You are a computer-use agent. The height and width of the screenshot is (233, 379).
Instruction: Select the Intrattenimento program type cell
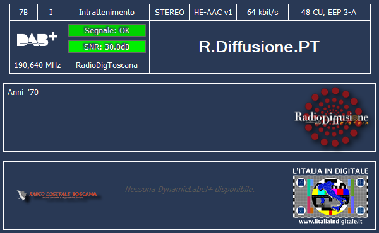(107, 13)
